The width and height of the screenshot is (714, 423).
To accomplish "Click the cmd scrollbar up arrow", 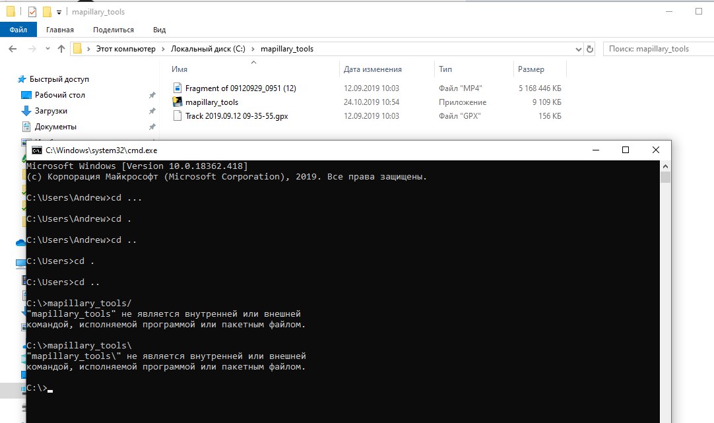I will click(x=665, y=166).
